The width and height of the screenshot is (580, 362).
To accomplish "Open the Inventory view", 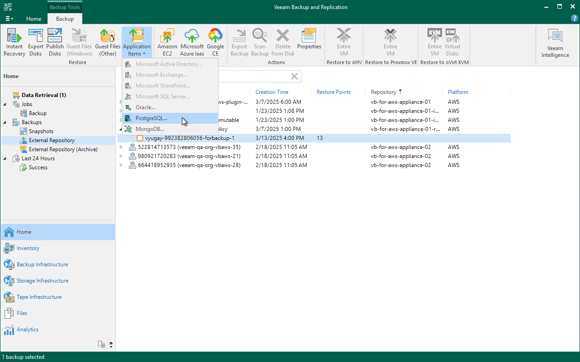I will [x=57, y=248].
